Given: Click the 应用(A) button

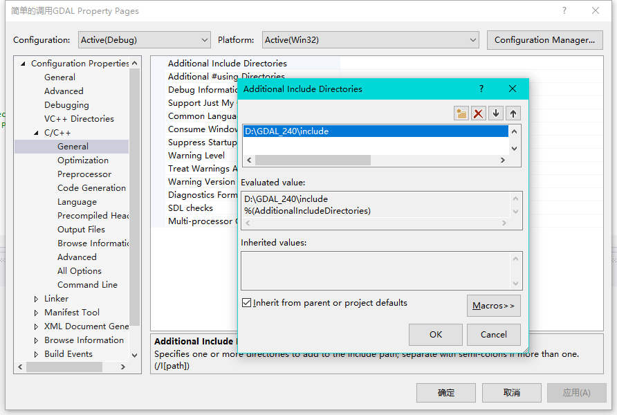Looking at the screenshot, I should click(576, 393).
